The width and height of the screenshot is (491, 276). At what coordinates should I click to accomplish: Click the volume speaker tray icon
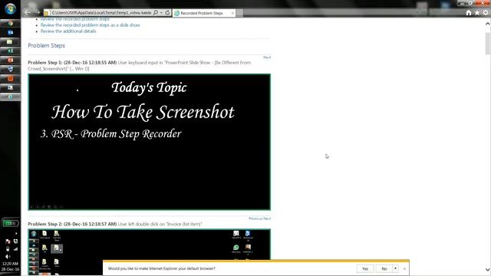point(8,257)
